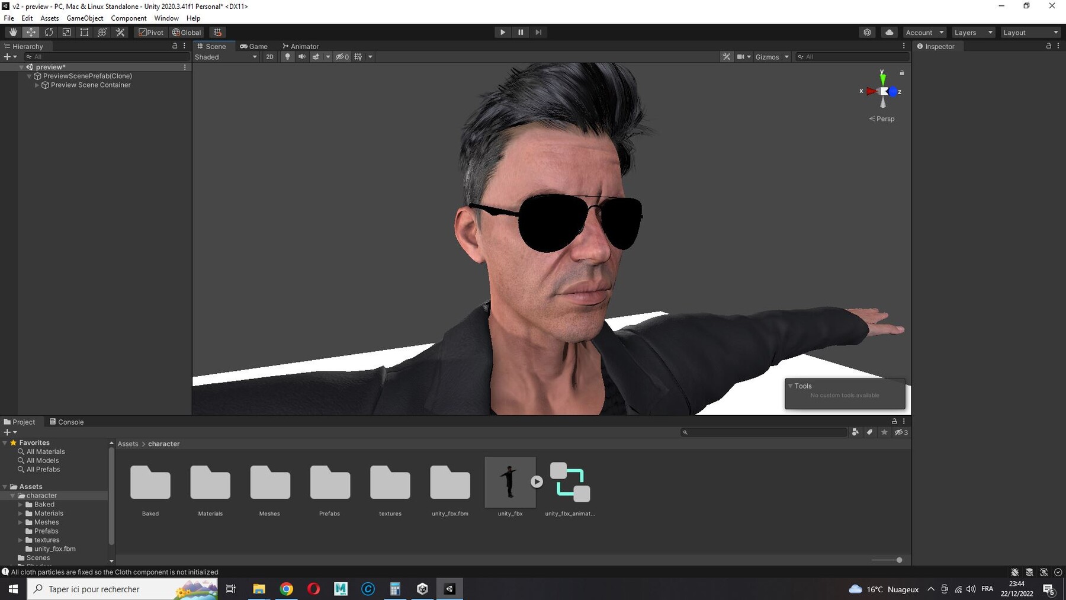Toggle Pivot handle position mode
Image resolution: width=1066 pixels, height=600 pixels.
click(x=151, y=32)
